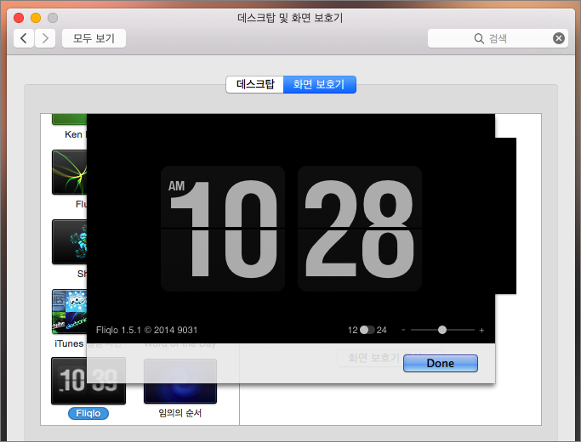The image size is (581, 442).
Task: Click the Fliqlo 1.5.1 © 2014 9031 text
Action: click(x=146, y=330)
